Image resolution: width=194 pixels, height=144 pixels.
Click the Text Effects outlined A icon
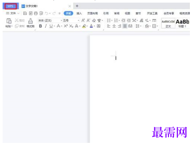(76, 26)
